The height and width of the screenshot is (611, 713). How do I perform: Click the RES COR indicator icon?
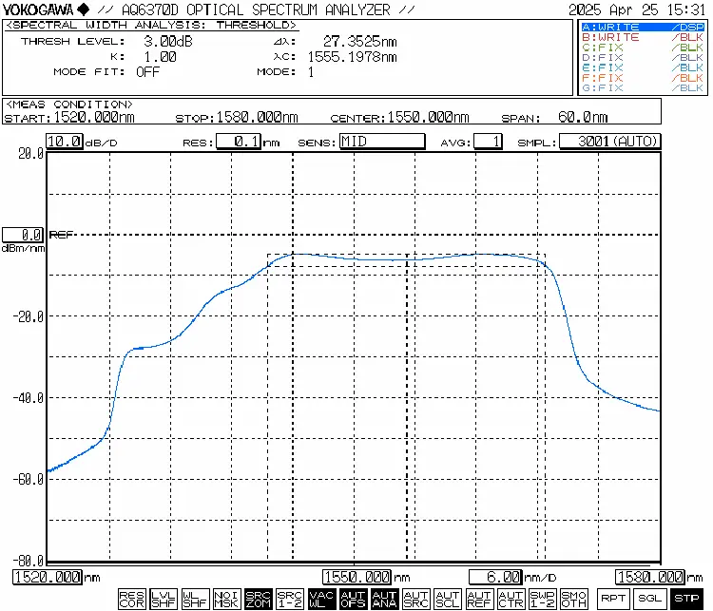point(132,599)
